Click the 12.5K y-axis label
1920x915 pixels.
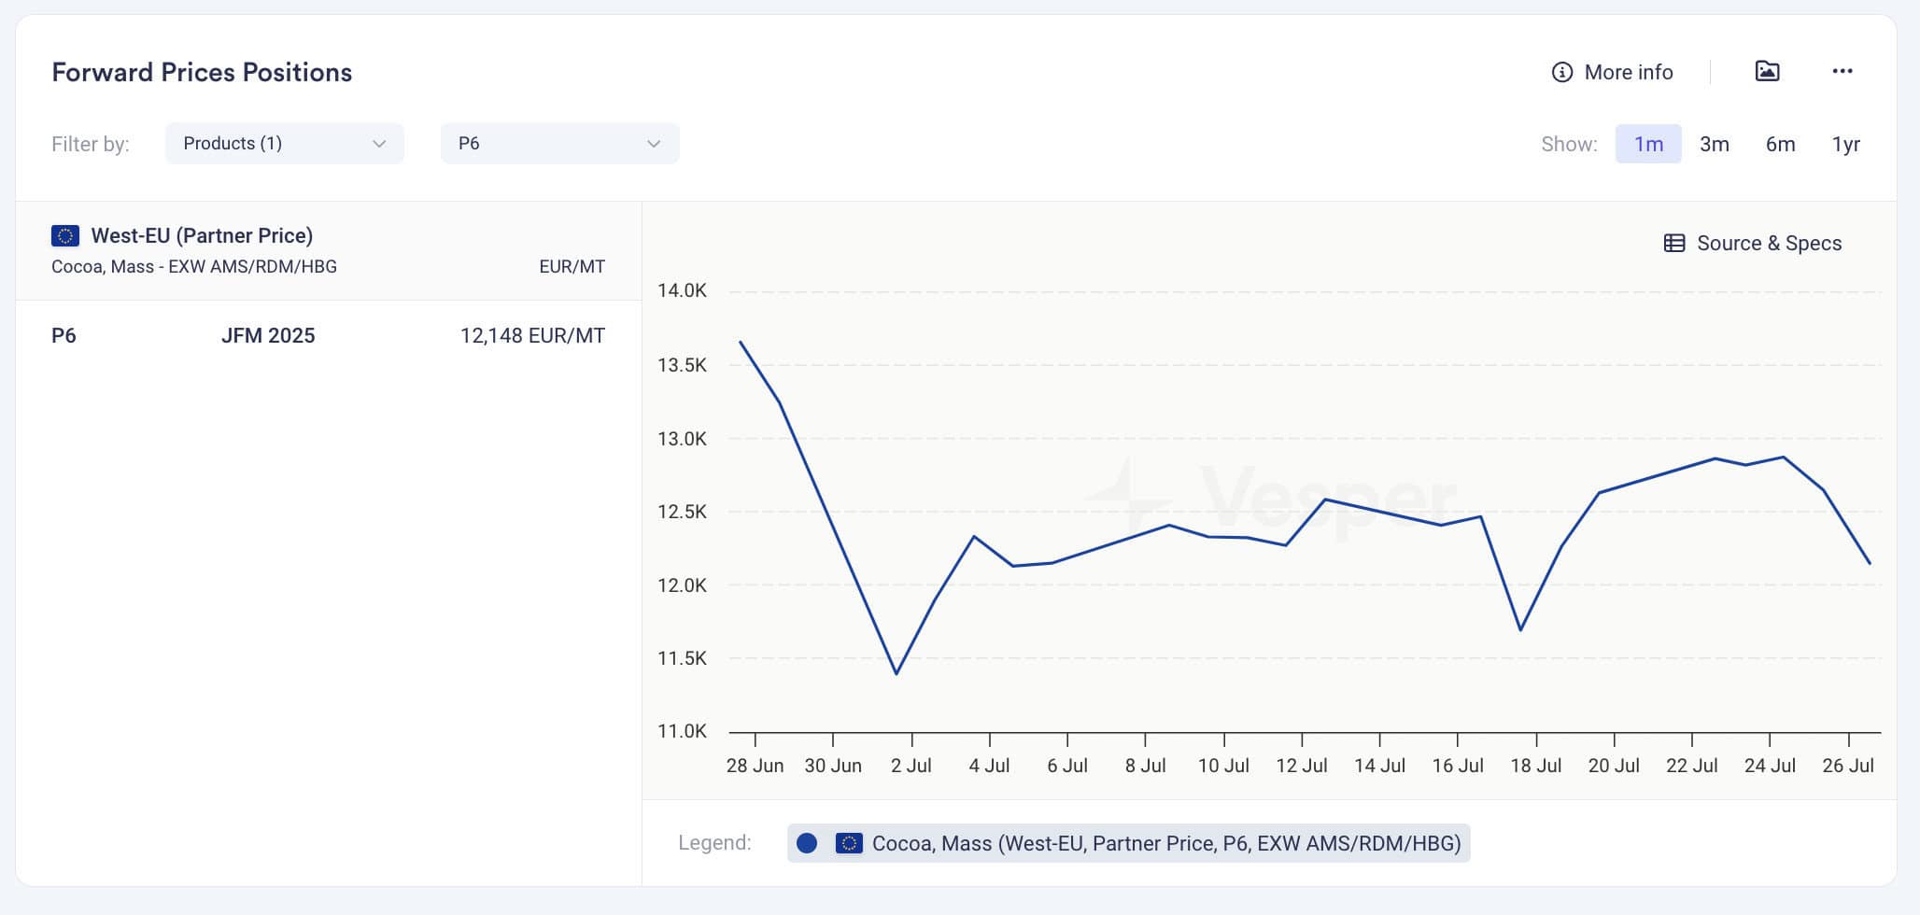pos(682,512)
